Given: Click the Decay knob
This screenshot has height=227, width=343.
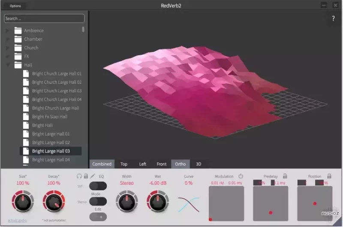Looking at the screenshot, I should (x=54, y=201).
